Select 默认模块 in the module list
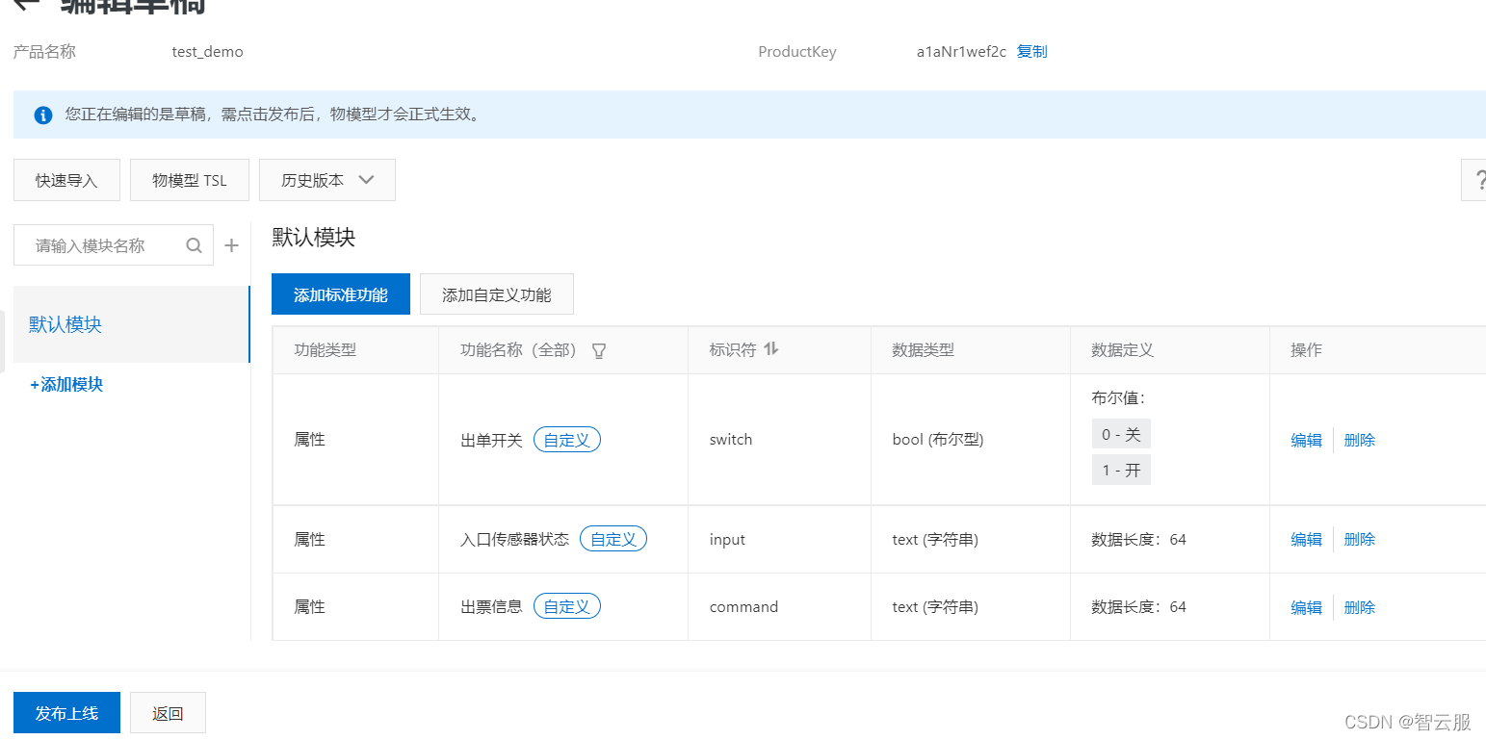Image resolution: width=1486 pixels, height=740 pixels. click(x=131, y=324)
